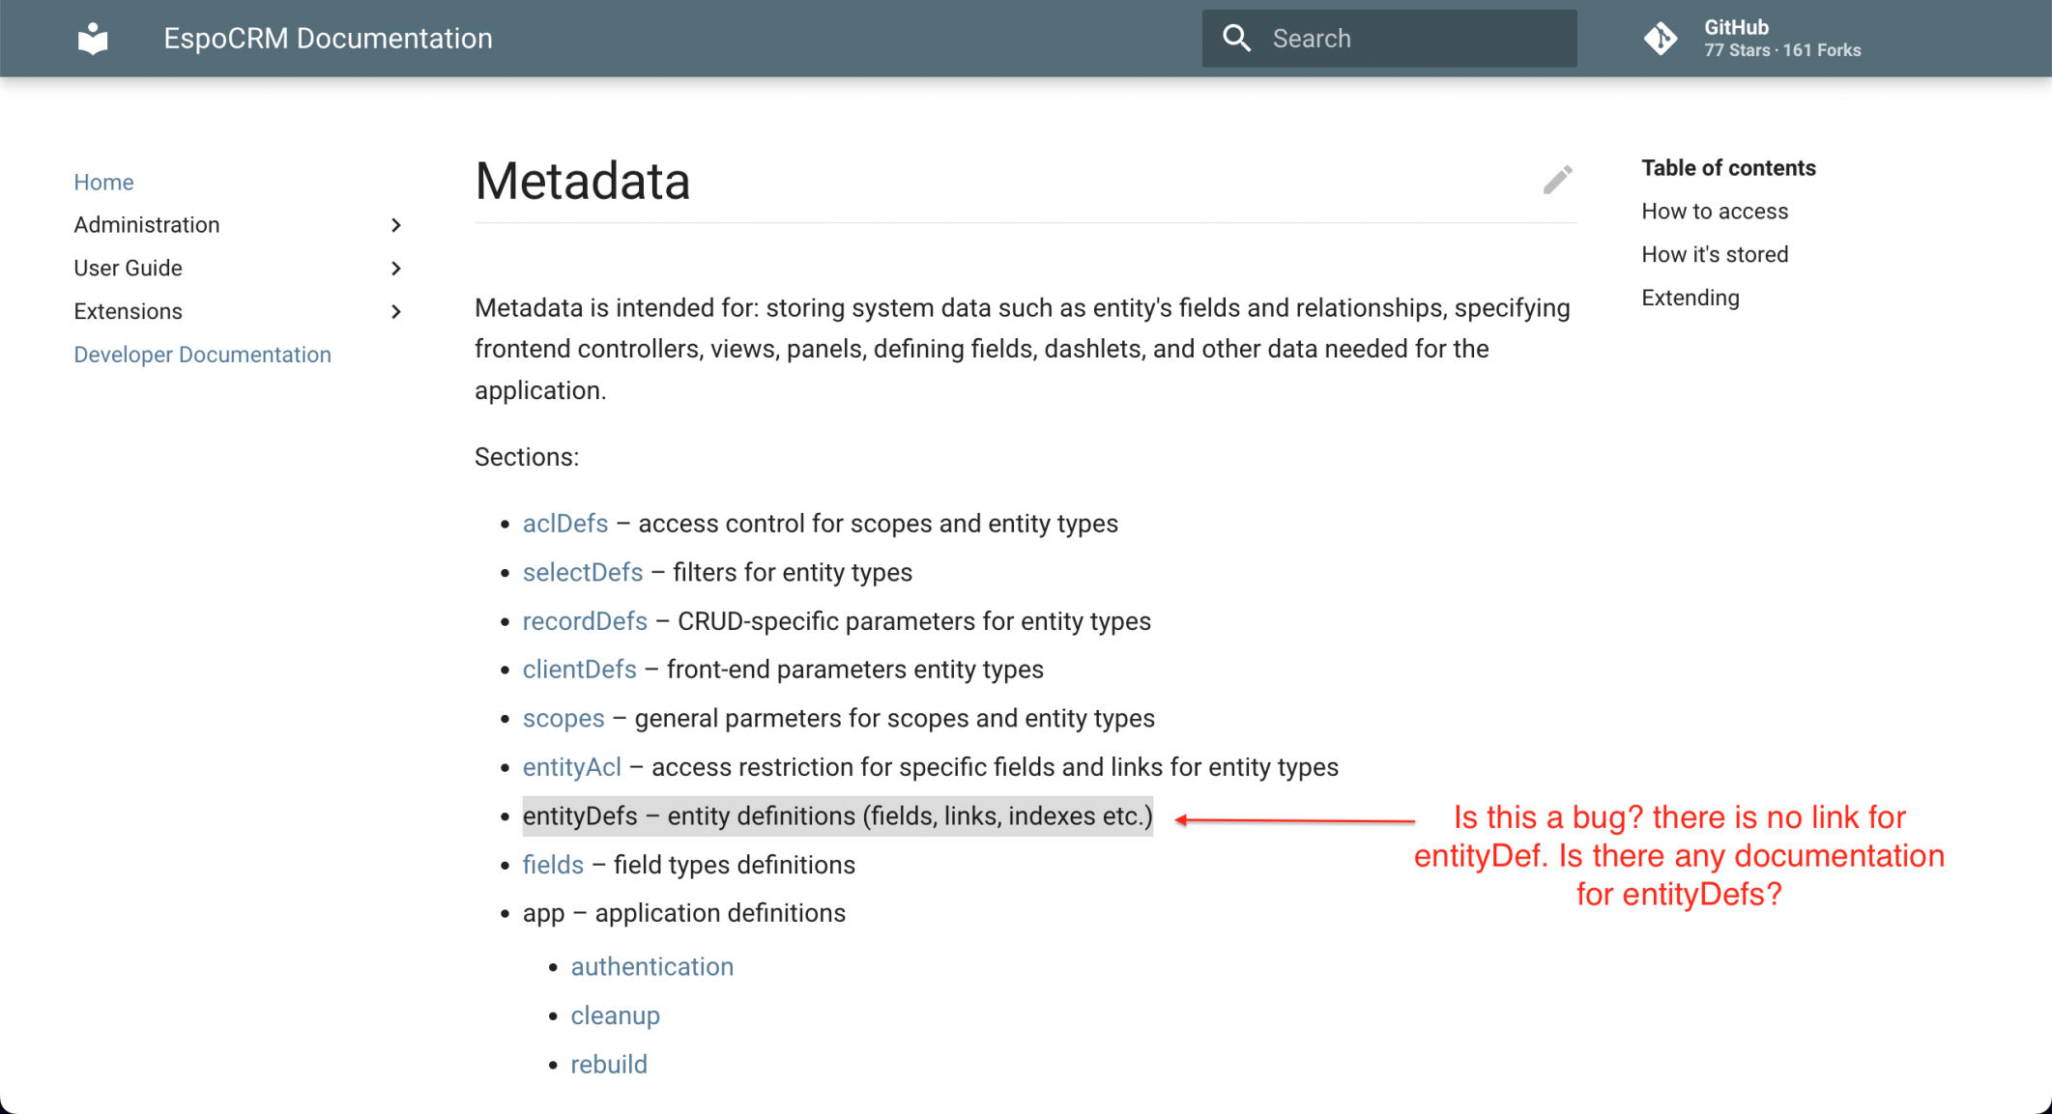
Task: Expand the User Guide chevron
Action: [395, 269]
